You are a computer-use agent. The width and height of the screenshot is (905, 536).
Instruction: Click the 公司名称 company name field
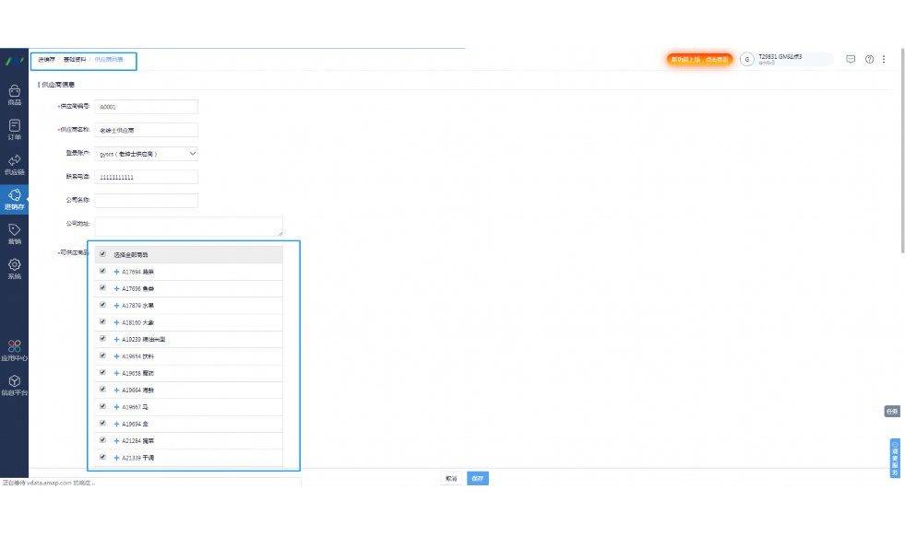[146, 201]
